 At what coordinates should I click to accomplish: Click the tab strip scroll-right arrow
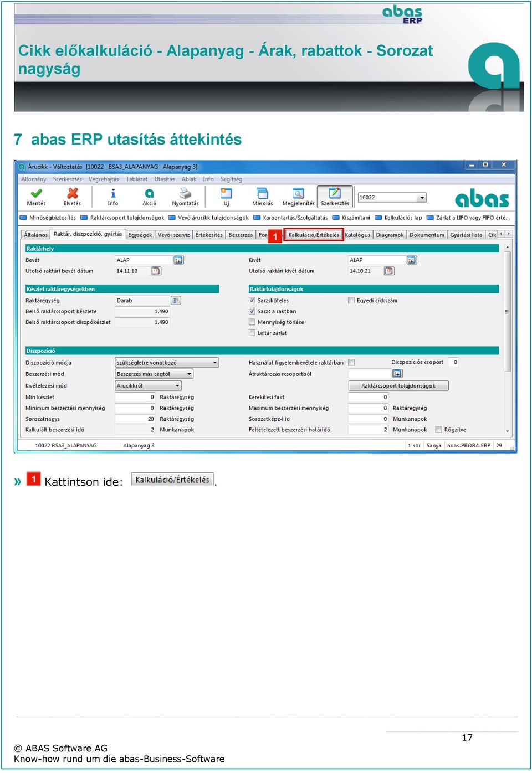(509, 234)
